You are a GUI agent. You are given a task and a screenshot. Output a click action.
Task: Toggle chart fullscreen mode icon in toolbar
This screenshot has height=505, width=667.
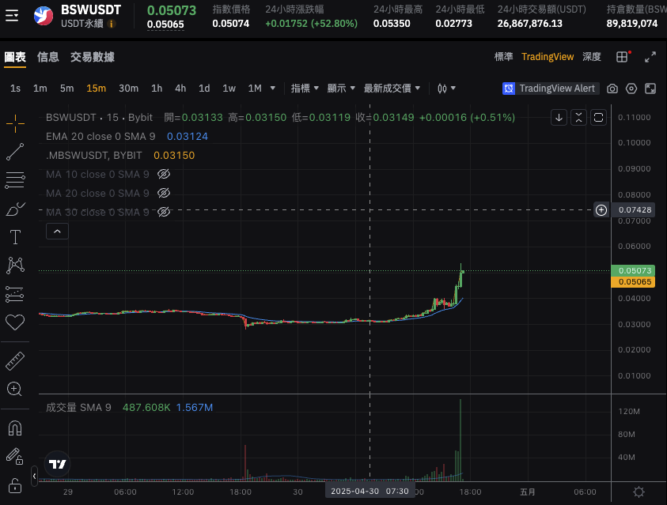(650, 89)
